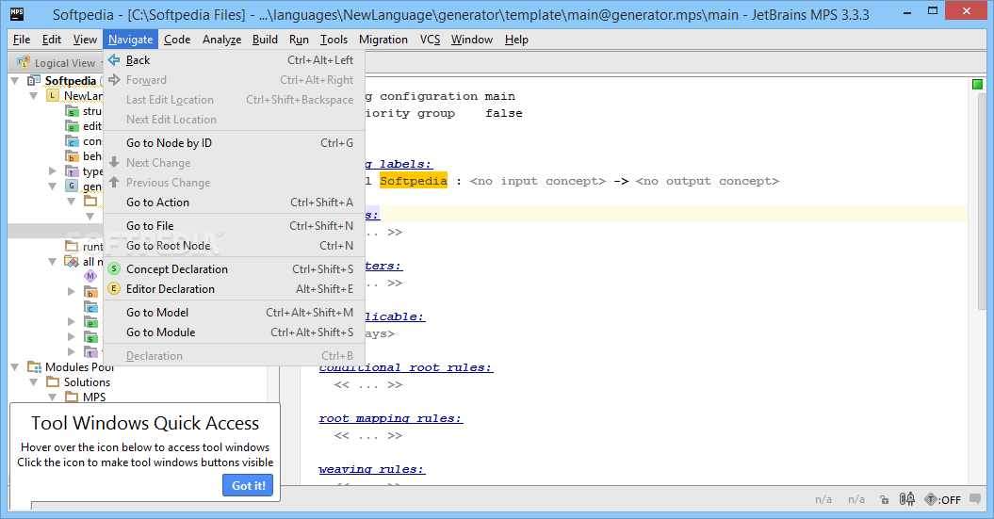Screen dimensions: 994x519
Task: Open the Code menu
Action: (177, 40)
